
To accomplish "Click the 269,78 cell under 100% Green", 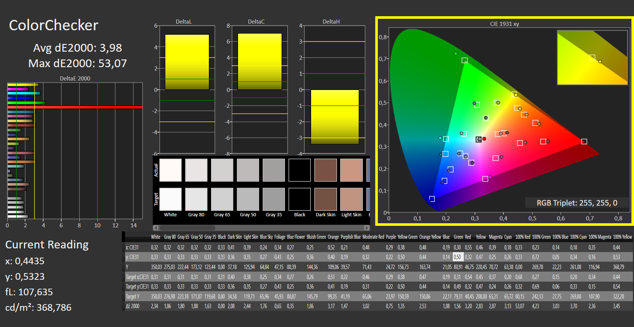I will pyautogui.click(x=538, y=267).
